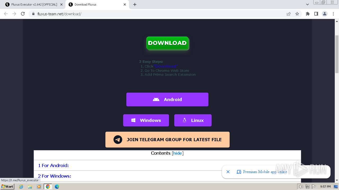Click the Windows logo icon on button
The height and width of the screenshot is (190, 339).
click(133, 120)
